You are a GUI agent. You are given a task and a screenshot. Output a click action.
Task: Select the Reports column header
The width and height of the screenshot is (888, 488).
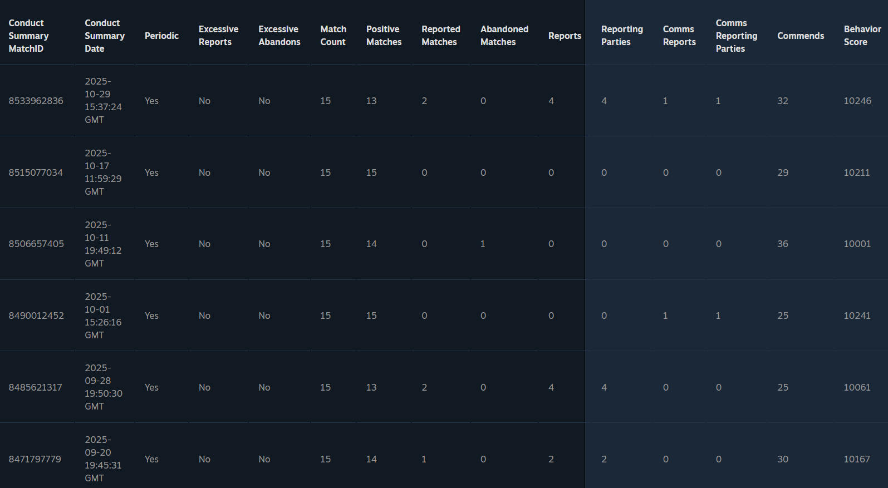point(565,36)
